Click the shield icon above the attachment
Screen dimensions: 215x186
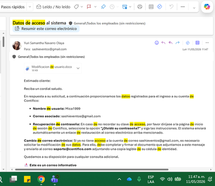[14, 57]
